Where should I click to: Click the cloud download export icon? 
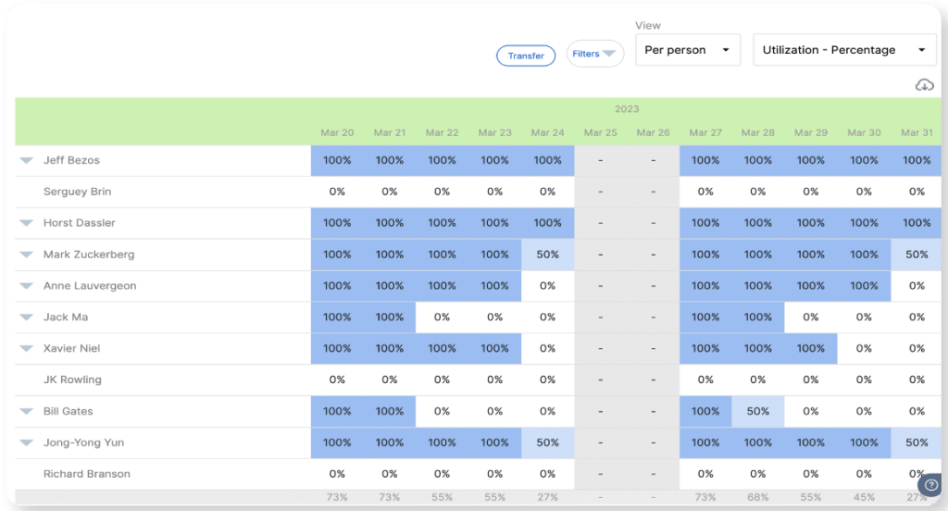(x=924, y=85)
